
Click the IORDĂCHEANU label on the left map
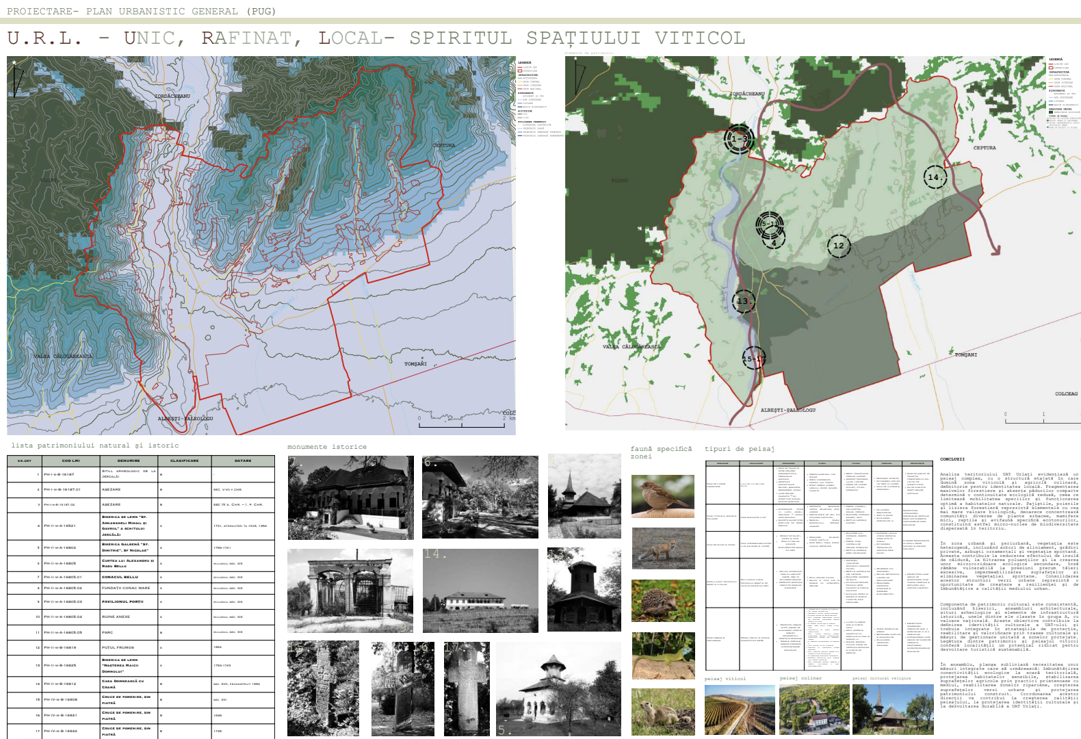(x=172, y=96)
